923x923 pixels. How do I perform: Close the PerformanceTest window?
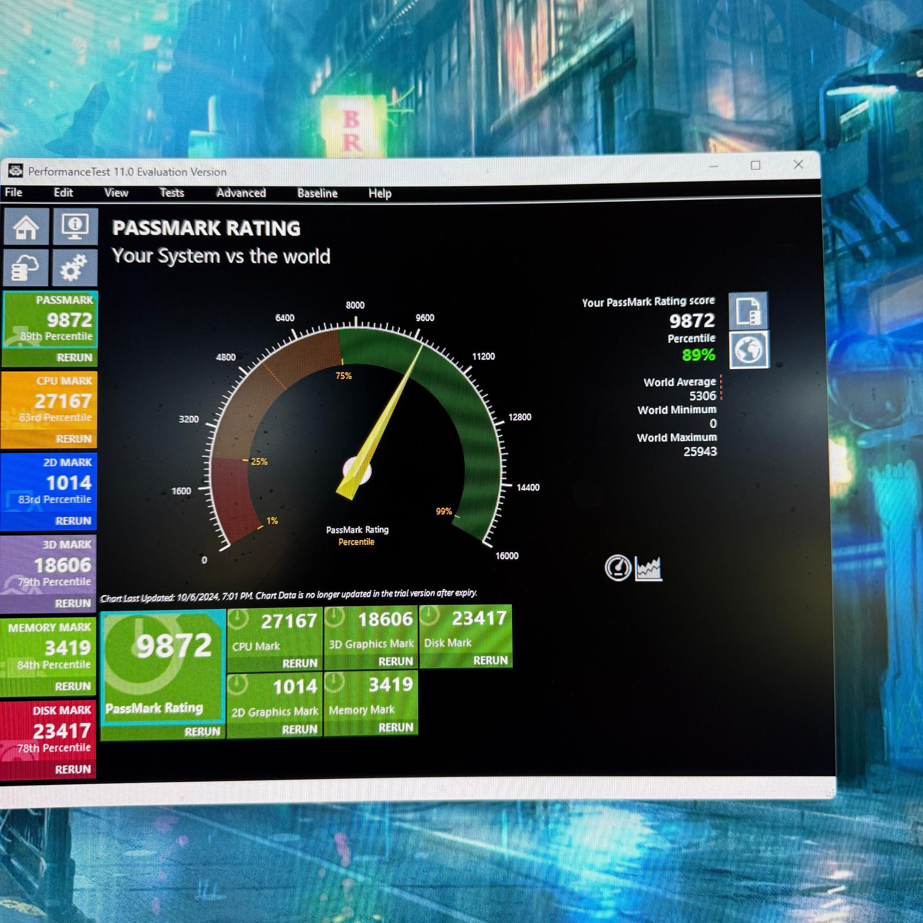tap(798, 164)
